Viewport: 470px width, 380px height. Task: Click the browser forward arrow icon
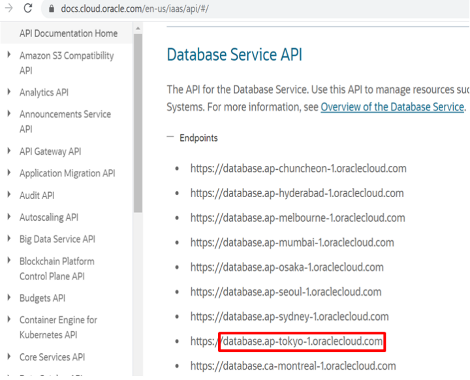coord(7,9)
